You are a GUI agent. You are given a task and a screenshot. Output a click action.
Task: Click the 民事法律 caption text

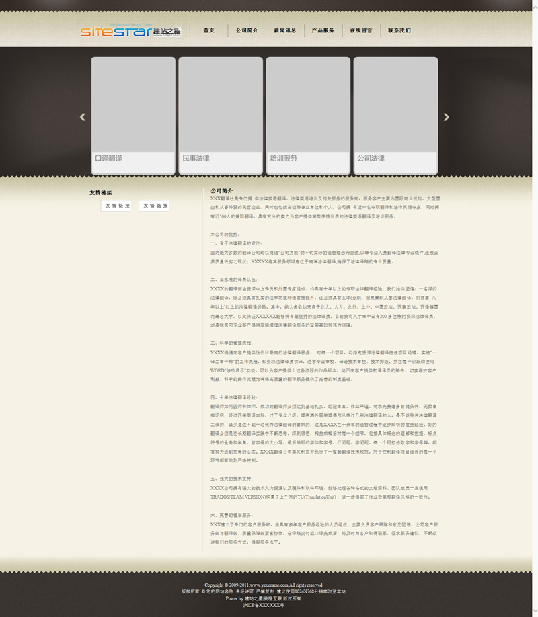196,159
